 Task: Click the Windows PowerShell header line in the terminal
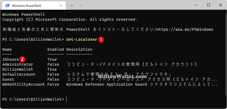pyautogui.click(x=24, y=14)
